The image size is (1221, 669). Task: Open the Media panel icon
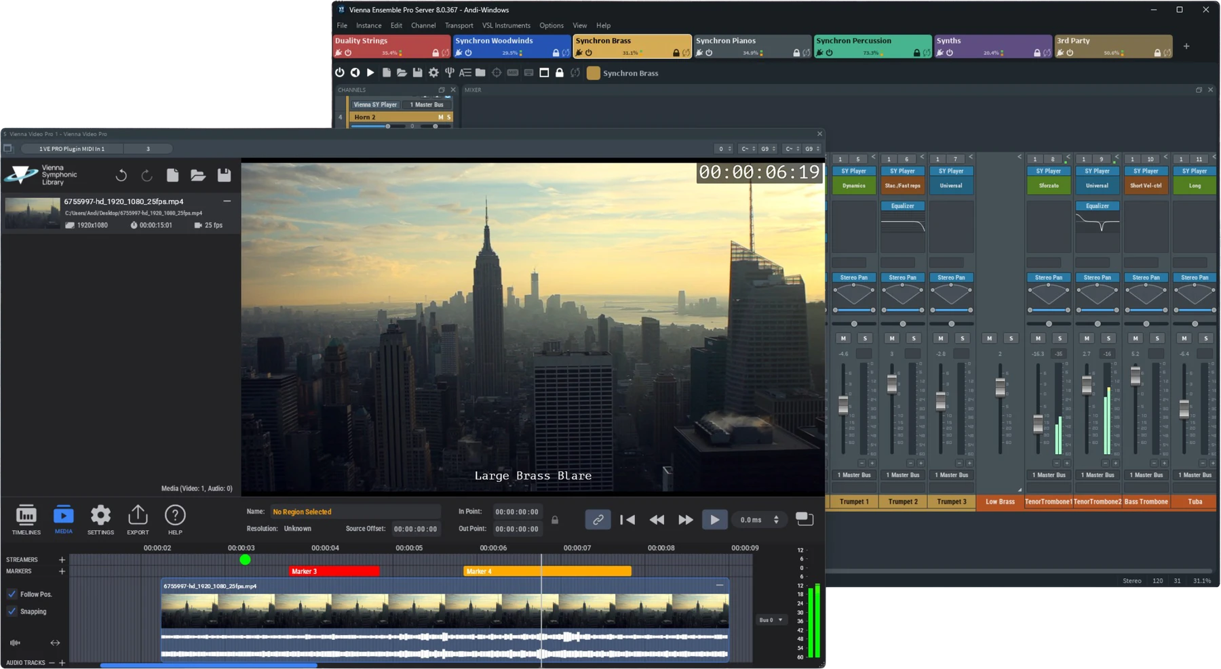63,520
